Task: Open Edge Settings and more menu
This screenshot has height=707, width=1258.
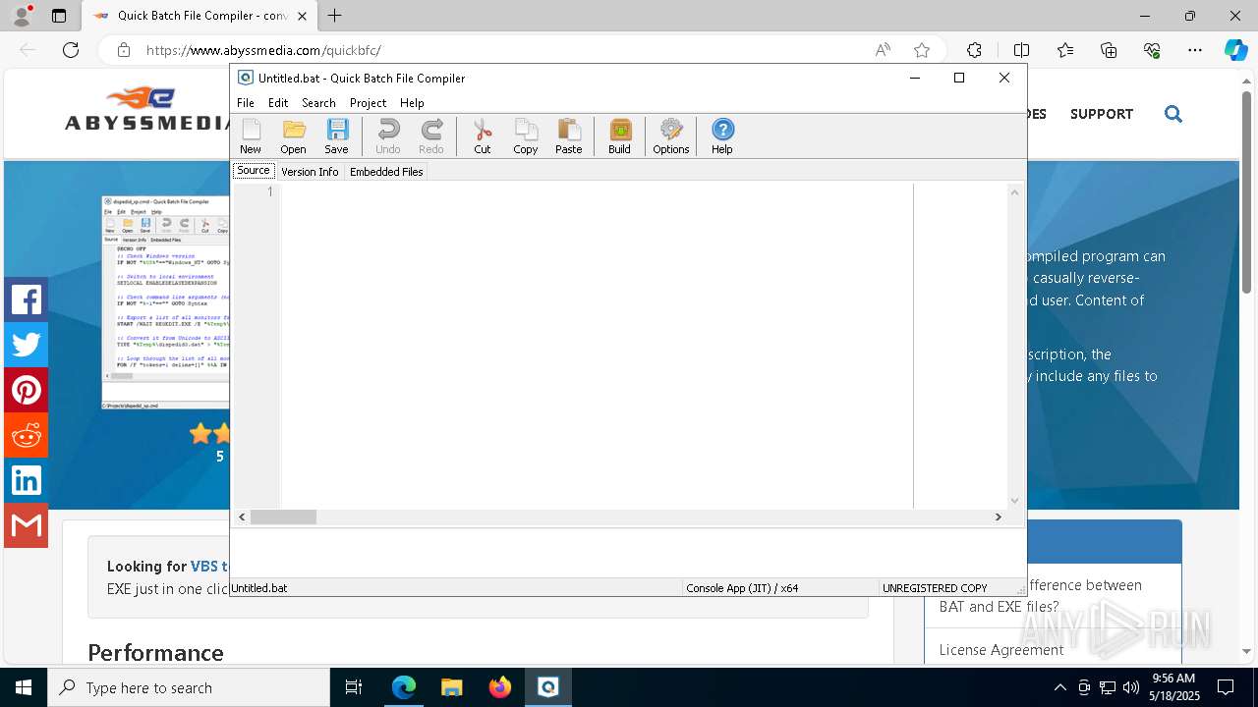Action: click(x=1195, y=50)
